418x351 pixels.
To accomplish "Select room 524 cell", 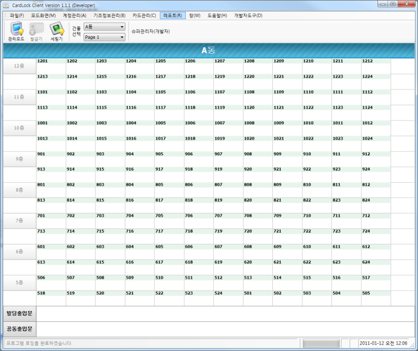I will (x=228, y=298).
